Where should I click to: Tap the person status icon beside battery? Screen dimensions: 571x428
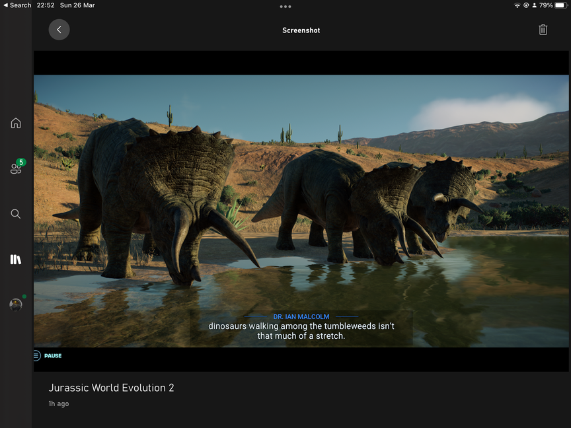tap(534, 5)
